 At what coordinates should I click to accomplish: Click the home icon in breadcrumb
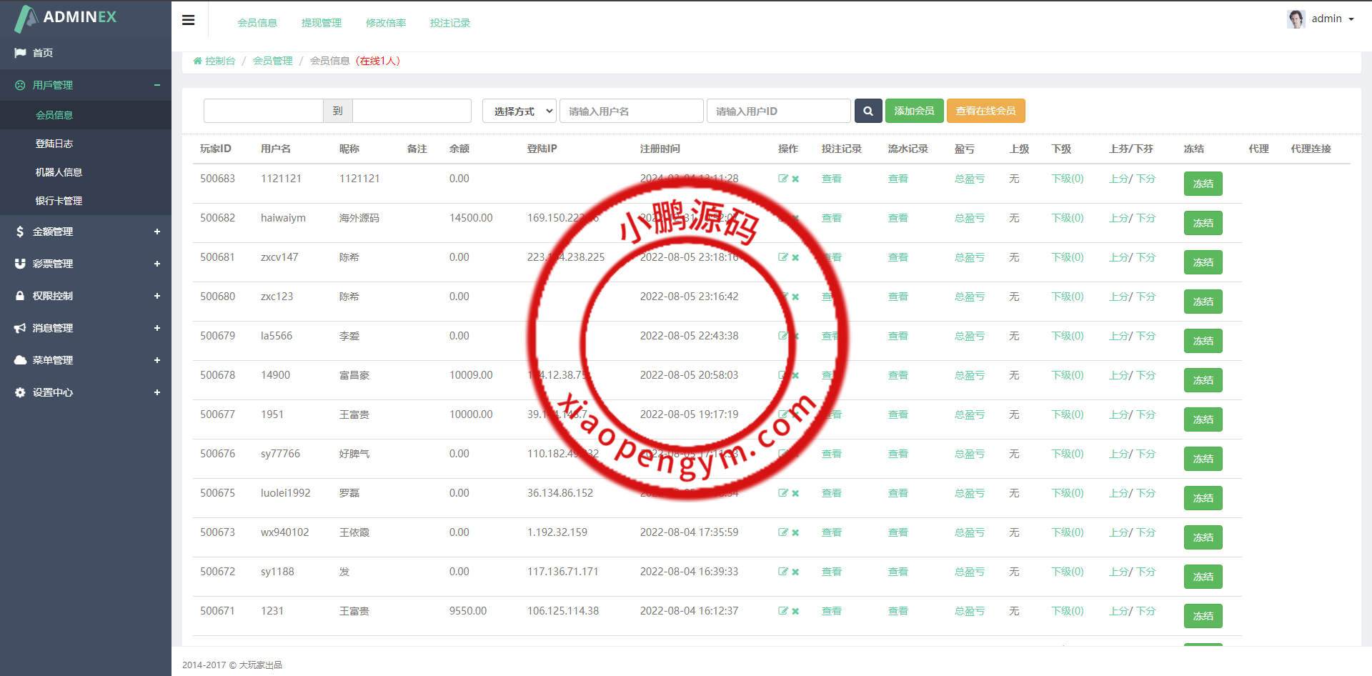(x=197, y=61)
